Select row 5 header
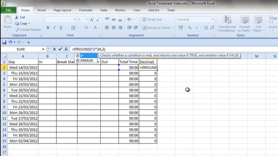 [x=4, y=84]
